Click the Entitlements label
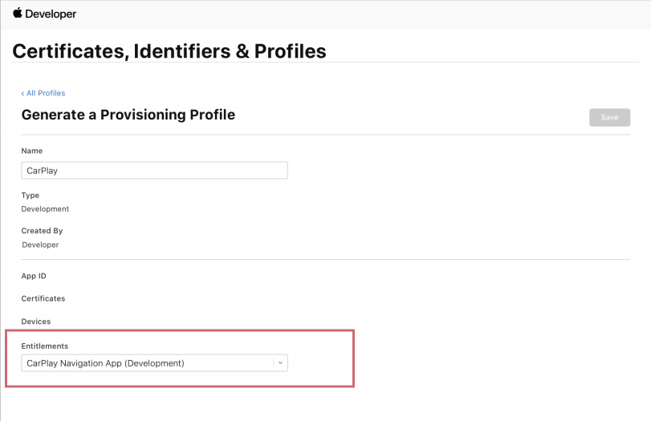The image size is (651, 421). 45,346
